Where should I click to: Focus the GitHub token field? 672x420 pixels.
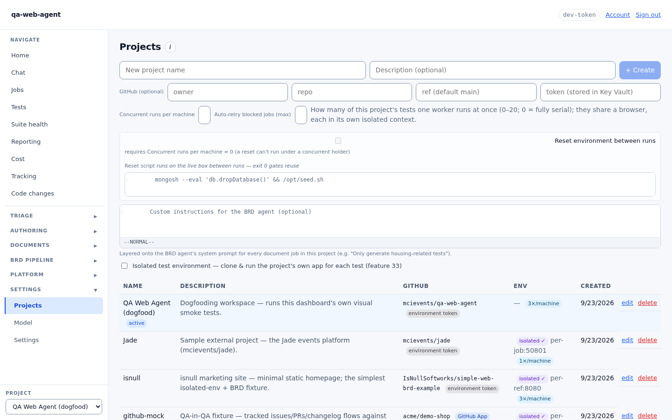(601, 92)
